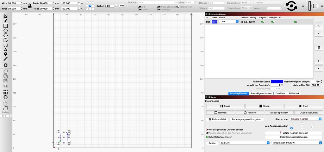Click the trash delete layer icon

(x=318, y=47)
